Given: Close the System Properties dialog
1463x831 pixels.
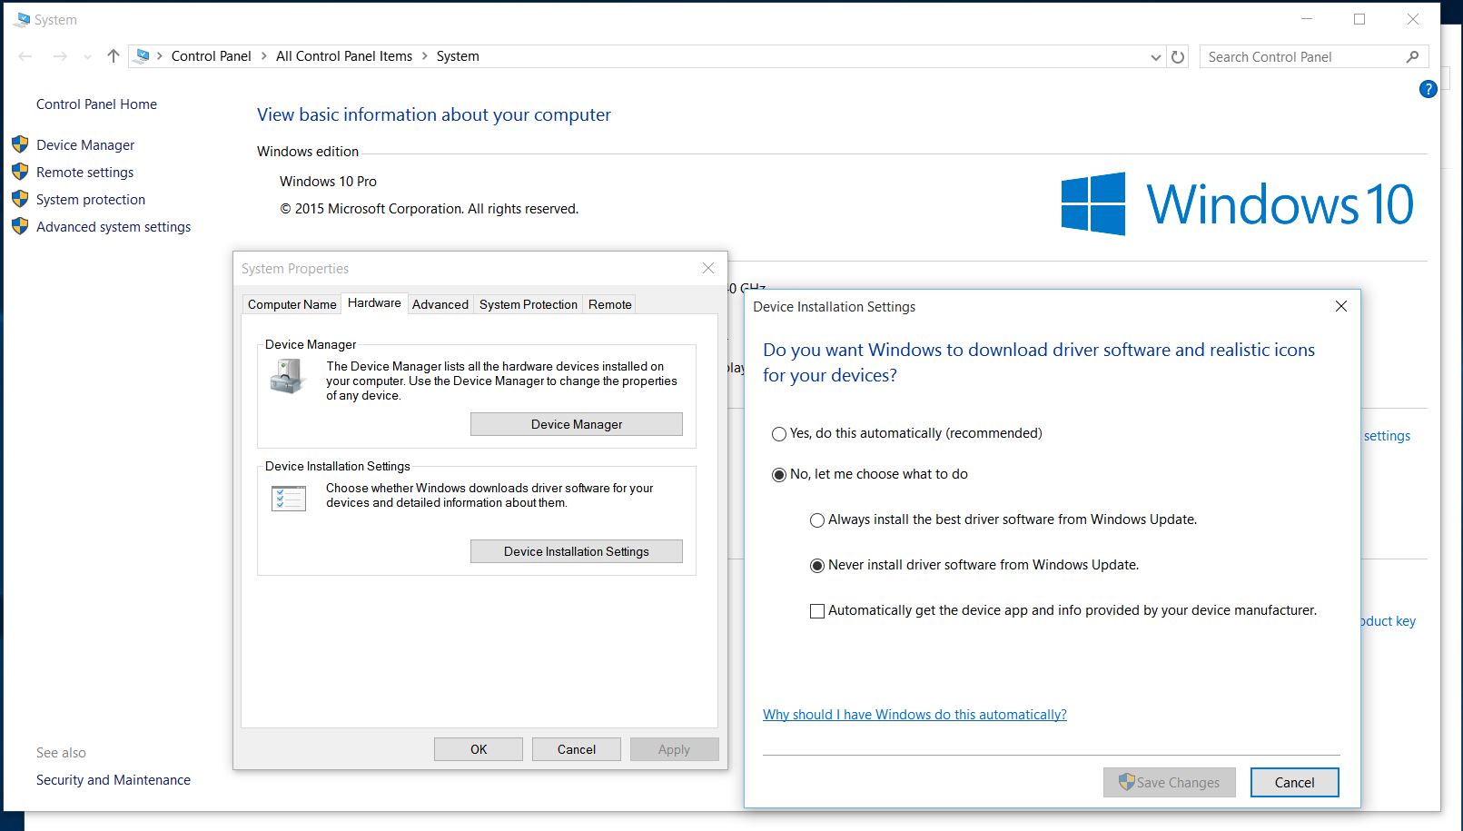Looking at the screenshot, I should point(708,268).
